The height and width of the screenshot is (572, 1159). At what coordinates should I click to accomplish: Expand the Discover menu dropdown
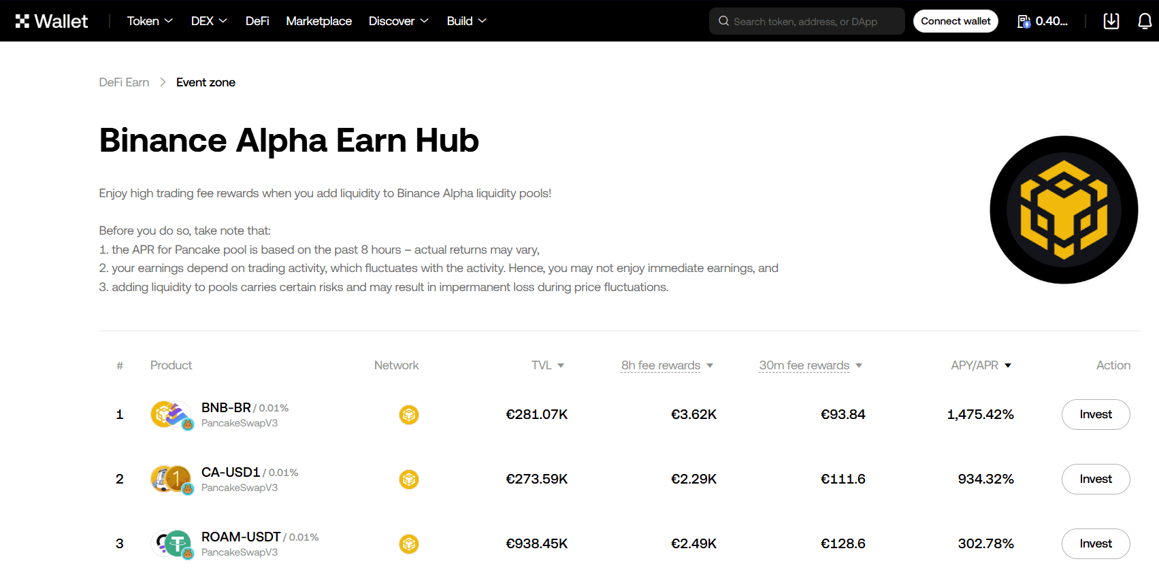(x=398, y=21)
